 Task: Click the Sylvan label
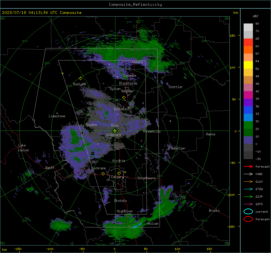(x=115, y=89)
